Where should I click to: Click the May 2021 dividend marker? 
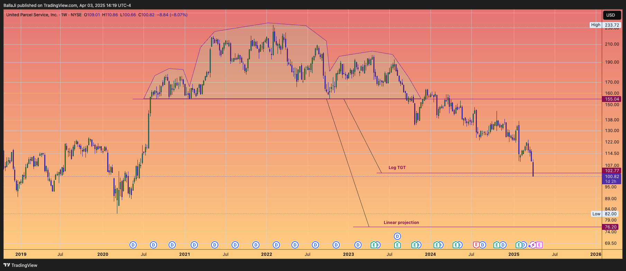[215, 245]
